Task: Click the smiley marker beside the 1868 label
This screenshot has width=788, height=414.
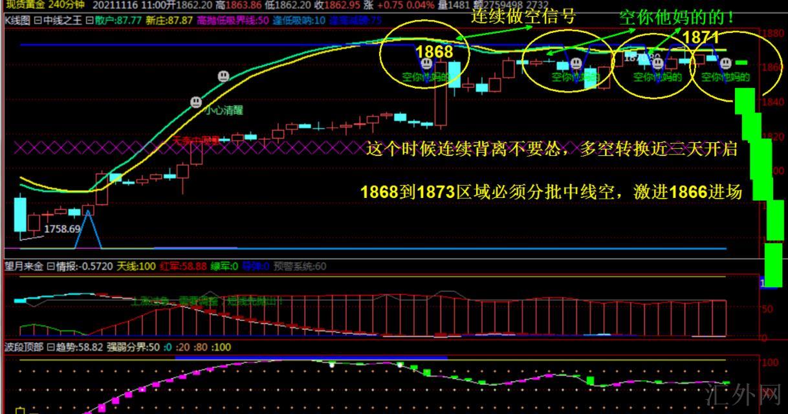Action: (x=426, y=63)
